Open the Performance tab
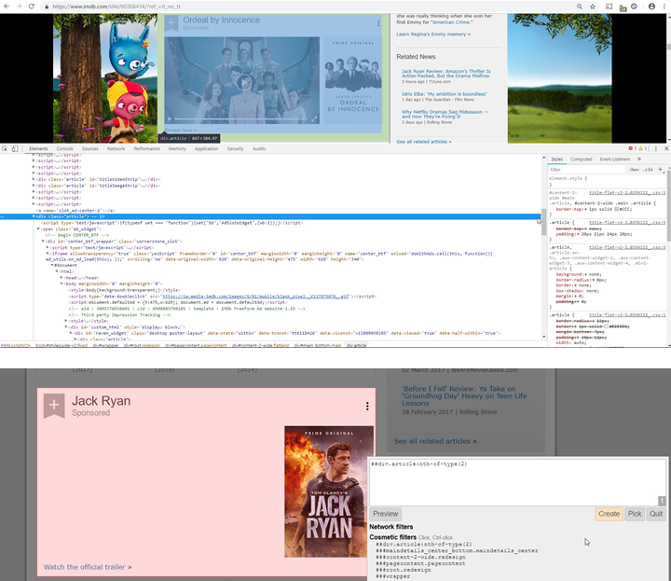 [147, 148]
